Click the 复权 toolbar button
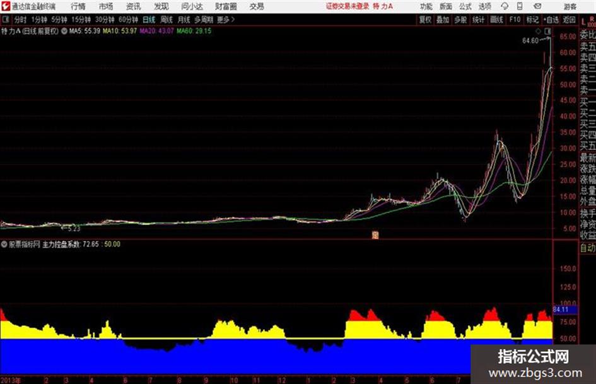The height and width of the screenshot is (384, 596). point(425,20)
